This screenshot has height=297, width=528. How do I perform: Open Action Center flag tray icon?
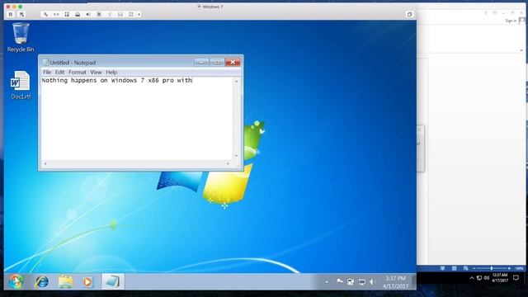coord(340,281)
